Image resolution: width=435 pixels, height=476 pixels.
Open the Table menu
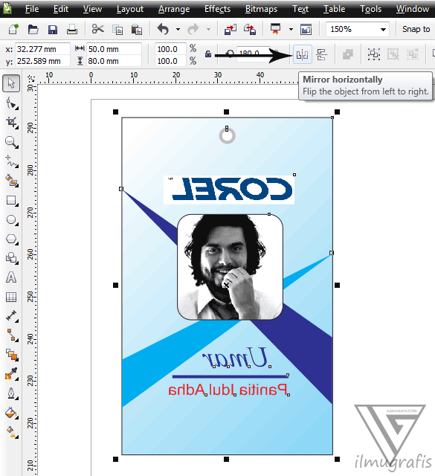[334, 9]
